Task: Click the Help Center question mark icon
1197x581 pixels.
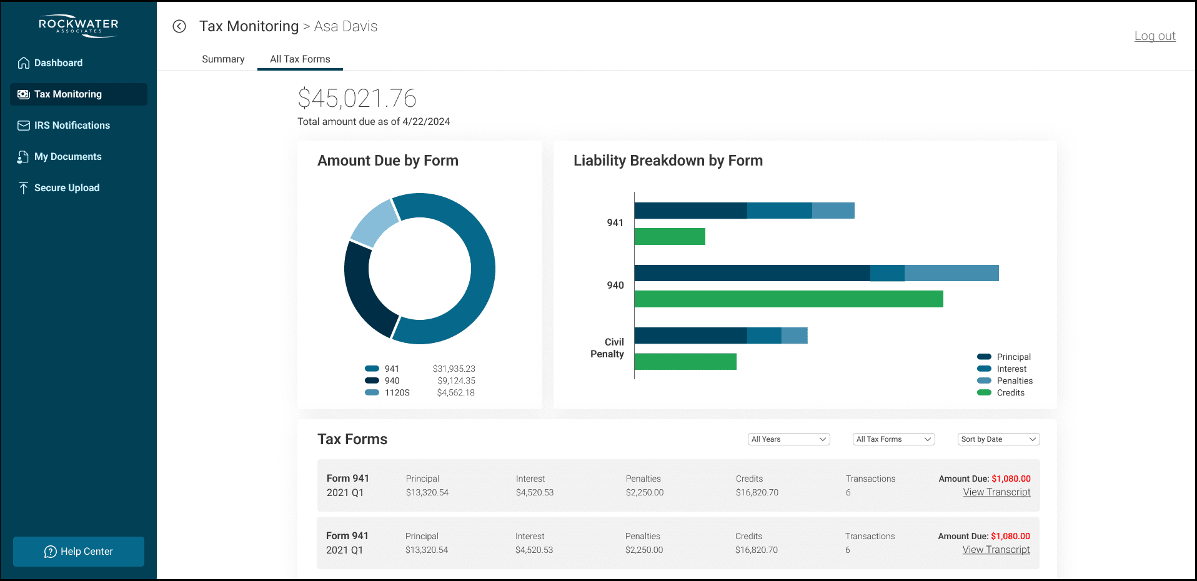Action: [51, 552]
